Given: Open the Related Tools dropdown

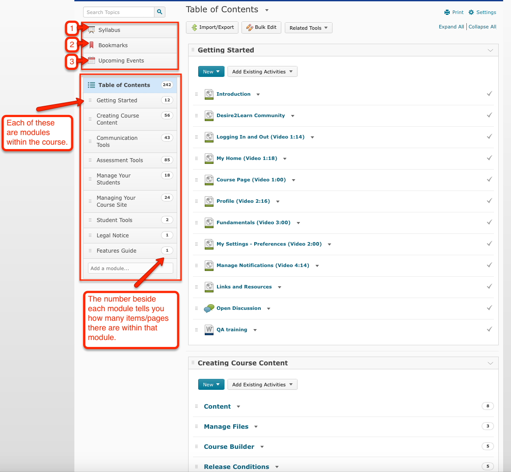Looking at the screenshot, I should (308, 28).
